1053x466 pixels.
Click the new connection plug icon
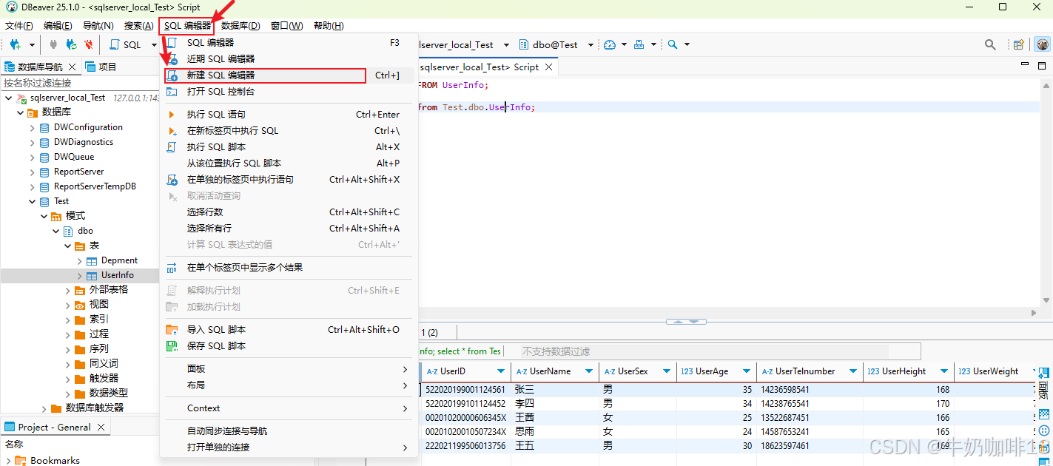click(15, 45)
